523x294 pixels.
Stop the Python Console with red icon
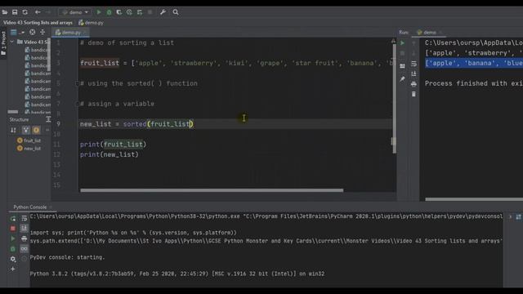(13, 229)
